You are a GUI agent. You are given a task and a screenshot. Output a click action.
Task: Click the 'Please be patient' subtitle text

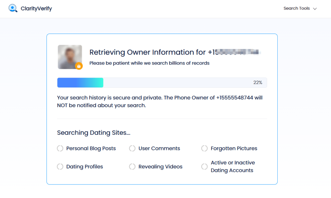(149, 63)
